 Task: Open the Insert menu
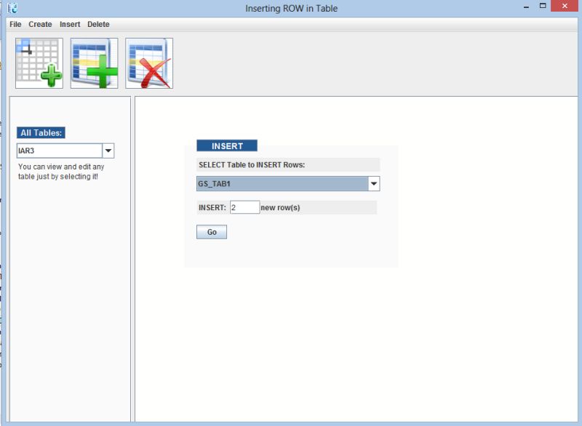tap(69, 24)
